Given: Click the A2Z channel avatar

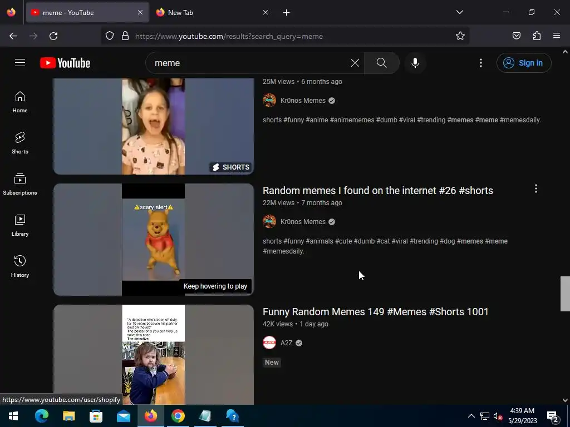Looking at the screenshot, I should (269, 342).
